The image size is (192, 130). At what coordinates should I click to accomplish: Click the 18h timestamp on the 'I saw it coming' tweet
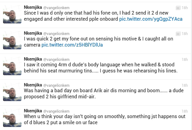coord(185,60)
